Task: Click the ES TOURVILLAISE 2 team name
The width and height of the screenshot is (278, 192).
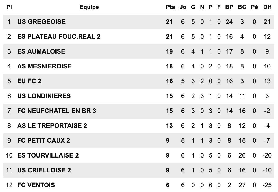Action: click(48, 155)
